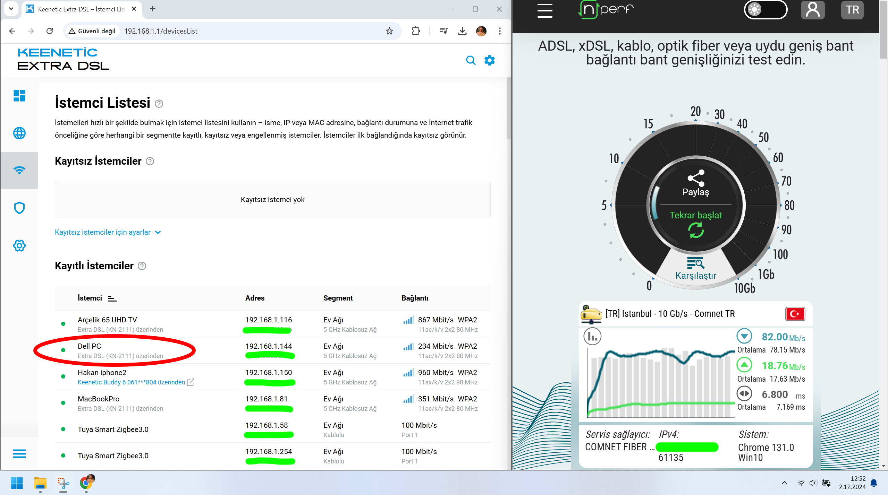
Task: Sort clients using the İstemci sort icon
Action: tap(112, 298)
